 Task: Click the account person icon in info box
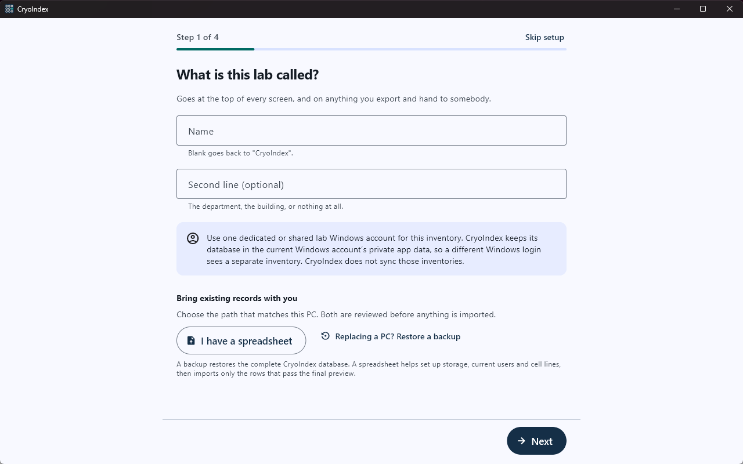[193, 238]
